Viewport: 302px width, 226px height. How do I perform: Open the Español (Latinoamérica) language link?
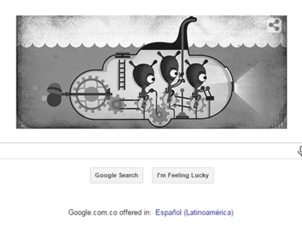[194, 213]
